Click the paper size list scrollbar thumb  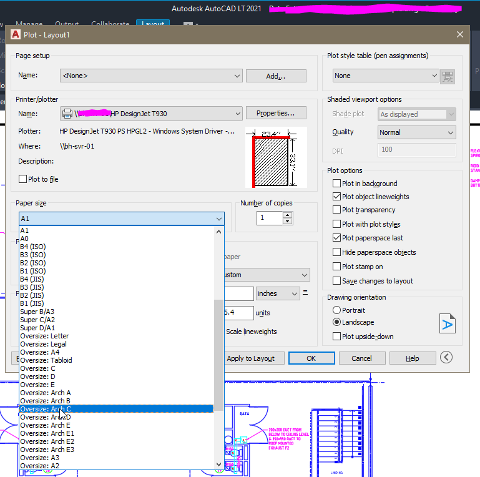point(218,355)
